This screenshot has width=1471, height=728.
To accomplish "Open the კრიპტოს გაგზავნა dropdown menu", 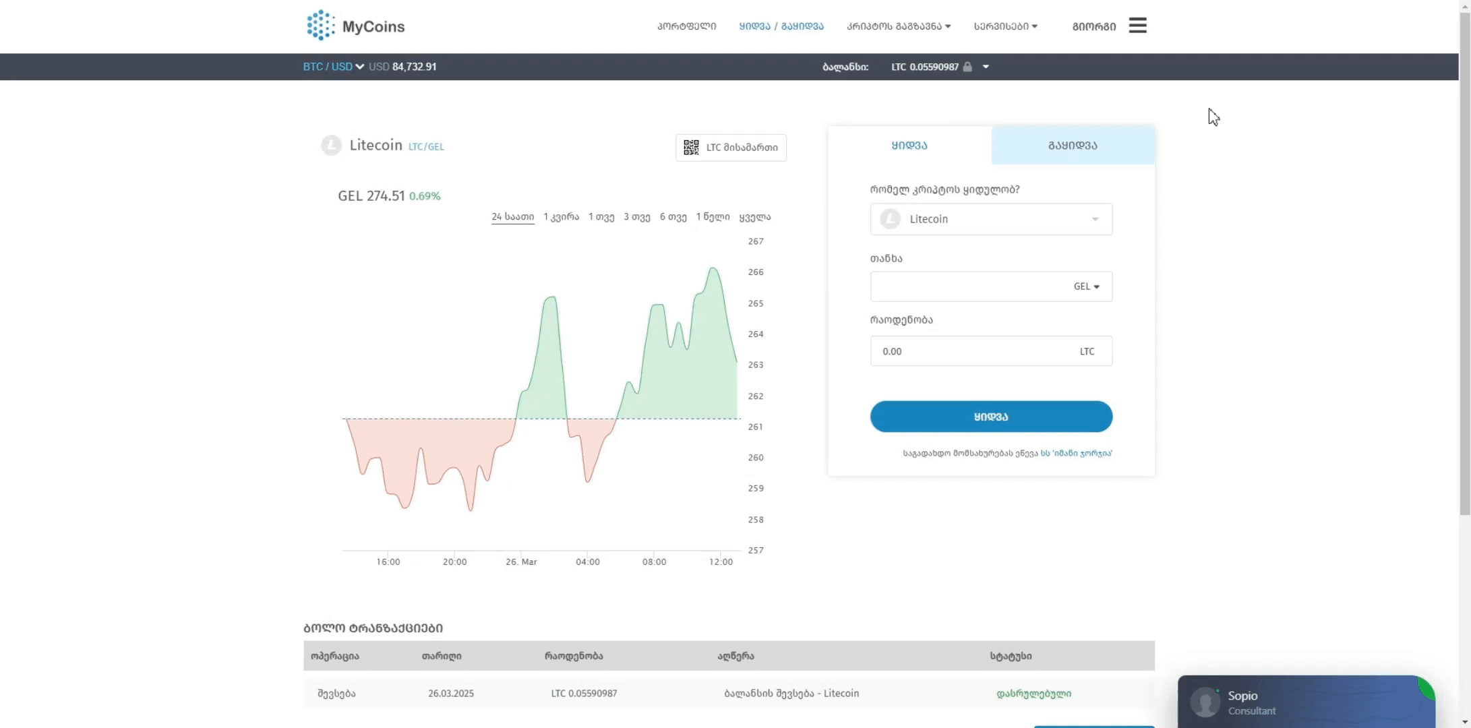I will click(x=899, y=26).
